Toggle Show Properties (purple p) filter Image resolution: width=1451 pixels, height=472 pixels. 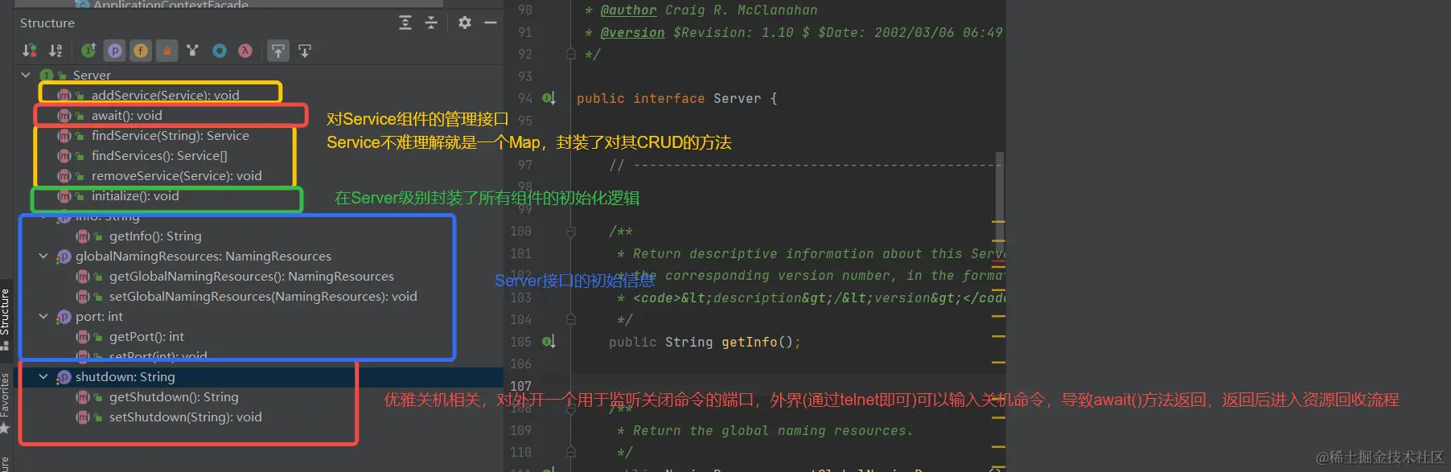tap(115, 51)
